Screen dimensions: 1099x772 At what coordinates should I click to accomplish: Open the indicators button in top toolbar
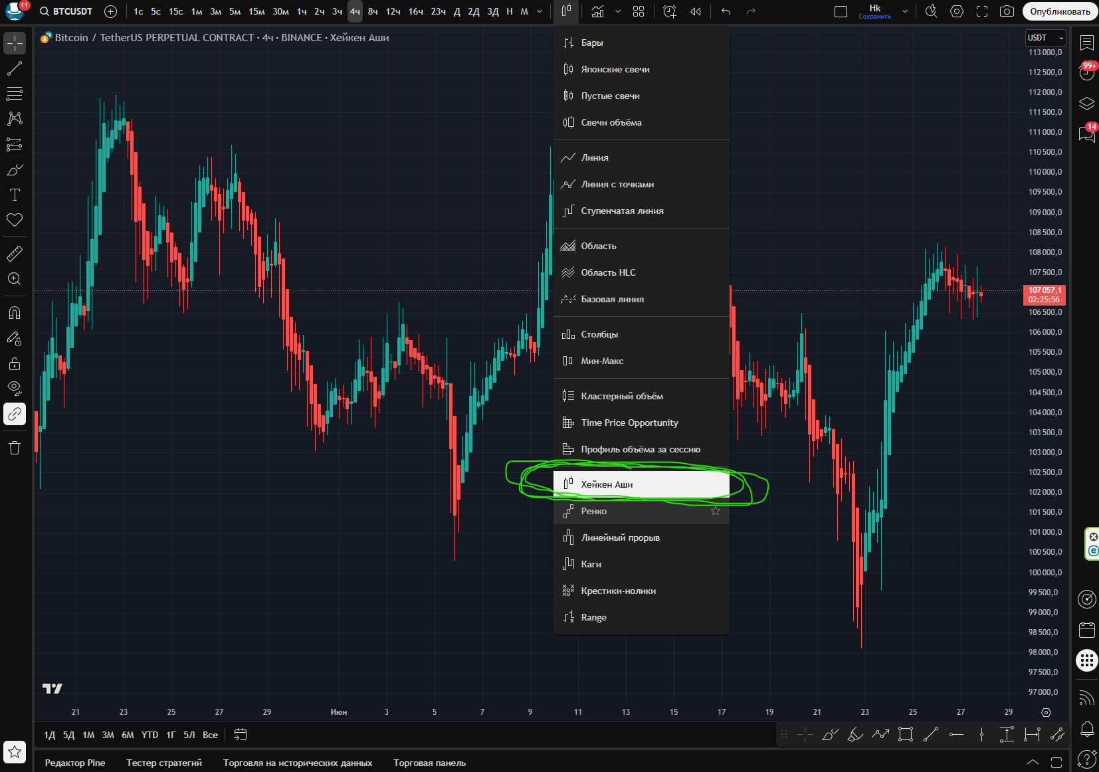pyautogui.click(x=597, y=11)
